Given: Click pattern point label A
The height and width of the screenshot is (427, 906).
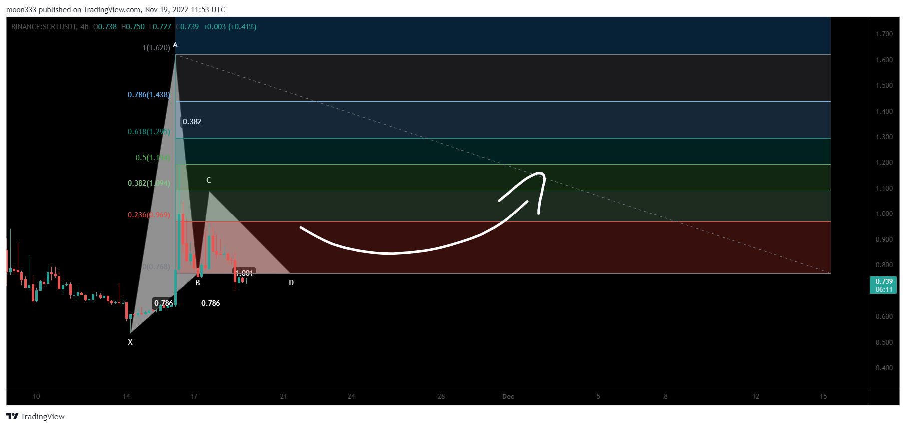Looking at the screenshot, I should click(x=175, y=45).
